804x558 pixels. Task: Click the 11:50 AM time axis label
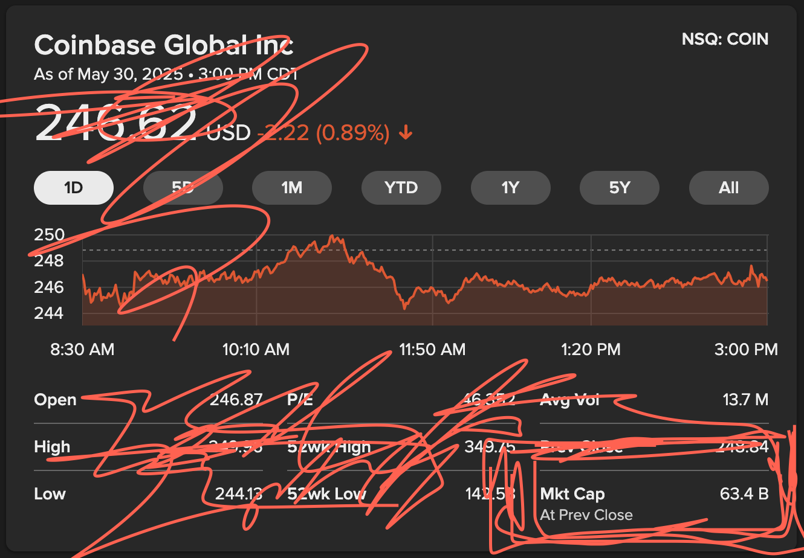(432, 349)
